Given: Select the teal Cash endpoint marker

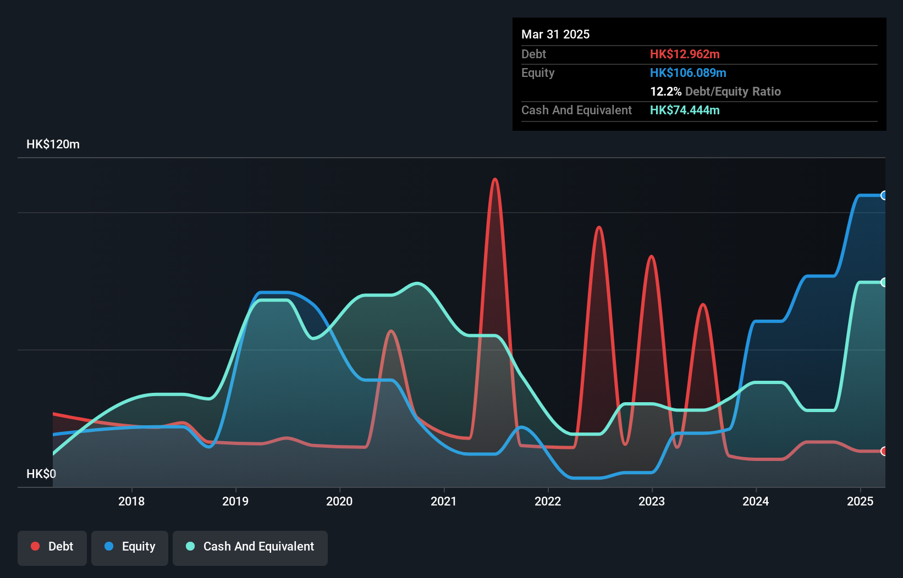Looking at the screenshot, I should [x=884, y=282].
